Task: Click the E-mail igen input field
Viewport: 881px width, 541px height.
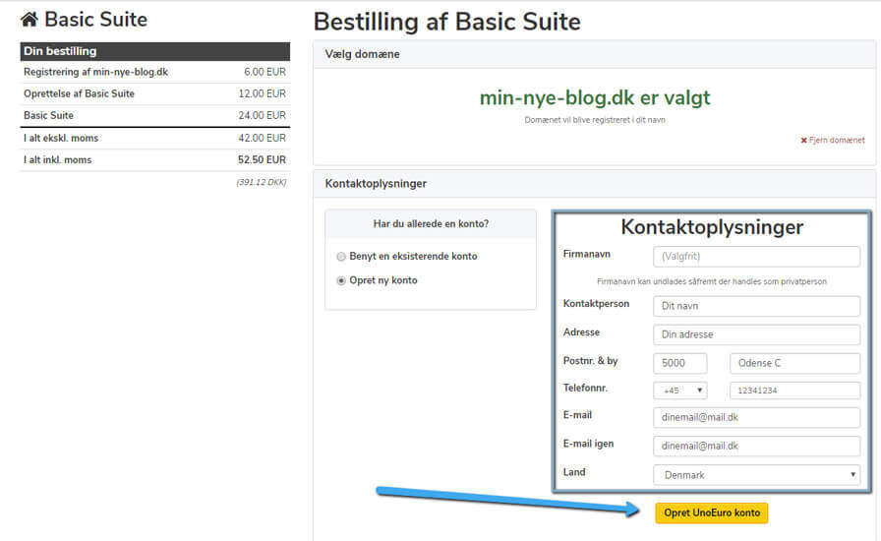Action: 756,446
